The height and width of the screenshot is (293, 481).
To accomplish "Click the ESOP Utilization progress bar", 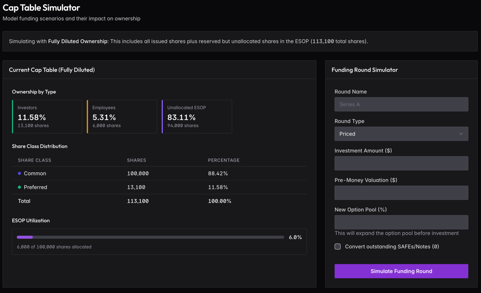I will [x=150, y=237].
